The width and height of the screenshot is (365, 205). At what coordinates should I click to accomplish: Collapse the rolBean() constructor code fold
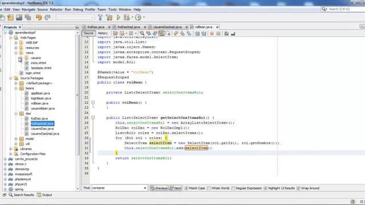[93, 102]
